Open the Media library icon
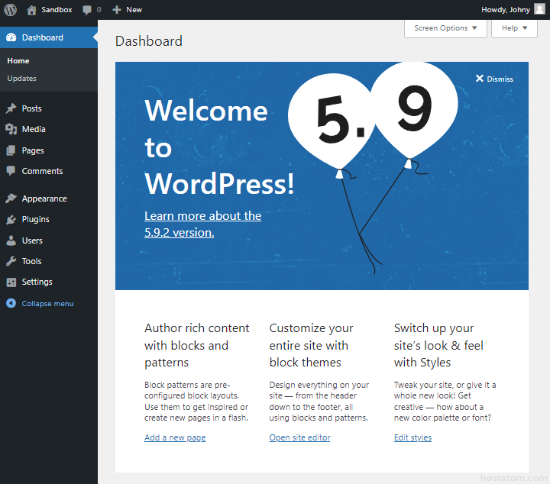The image size is (550, 484). 11,130
